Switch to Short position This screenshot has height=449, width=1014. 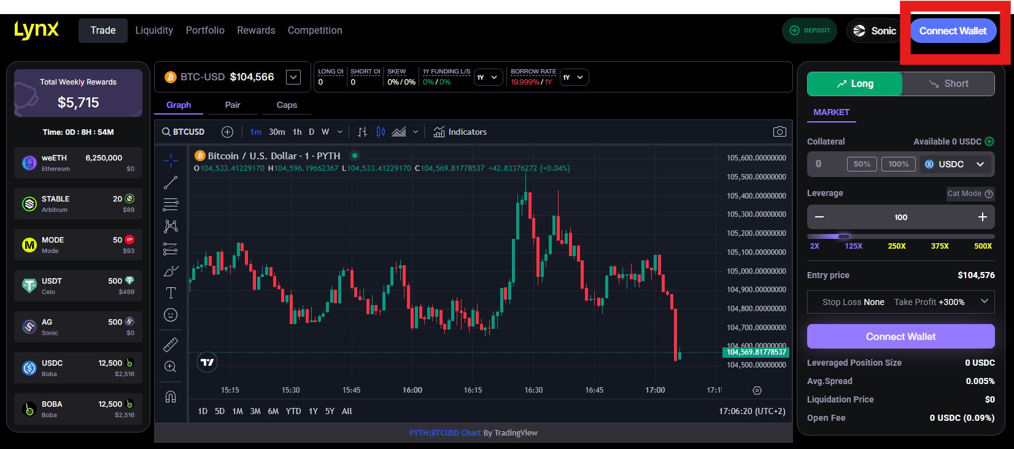[x=948, y=84]
